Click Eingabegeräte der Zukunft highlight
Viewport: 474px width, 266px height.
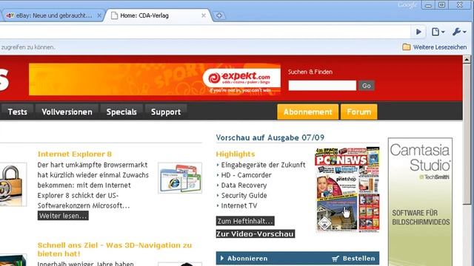tap(263, 165)
